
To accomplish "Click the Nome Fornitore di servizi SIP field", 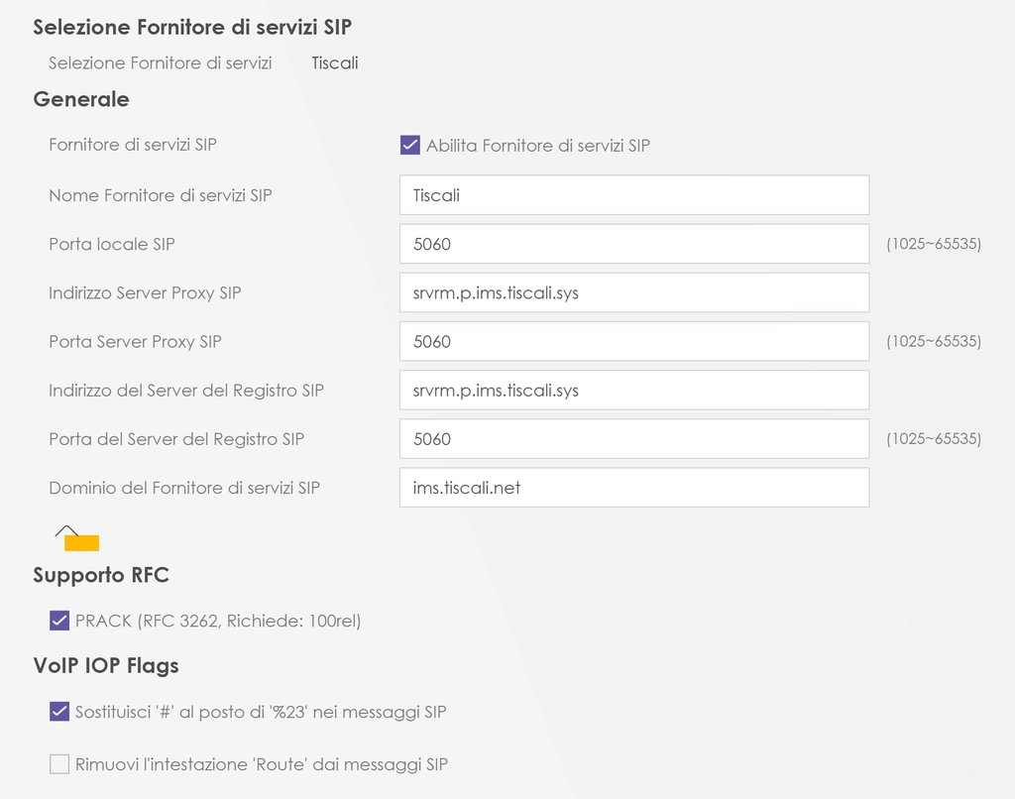I will [633, 195].
